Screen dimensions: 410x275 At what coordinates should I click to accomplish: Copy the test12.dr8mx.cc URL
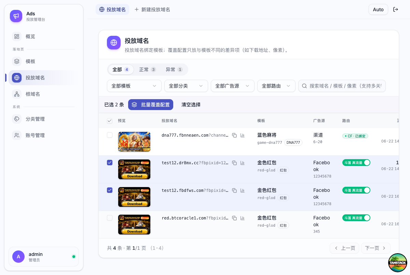click(234, 163)
